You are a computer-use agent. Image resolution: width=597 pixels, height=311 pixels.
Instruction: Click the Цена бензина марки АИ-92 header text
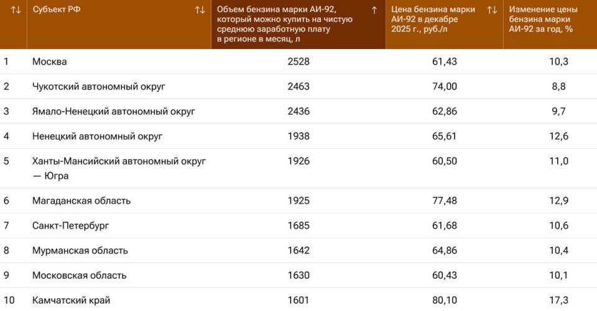click(x=433, y=19)
